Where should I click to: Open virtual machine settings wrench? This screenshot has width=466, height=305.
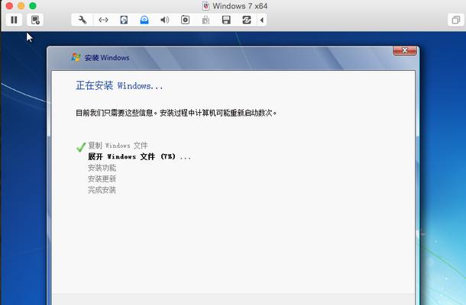click(x=83, y=20)
